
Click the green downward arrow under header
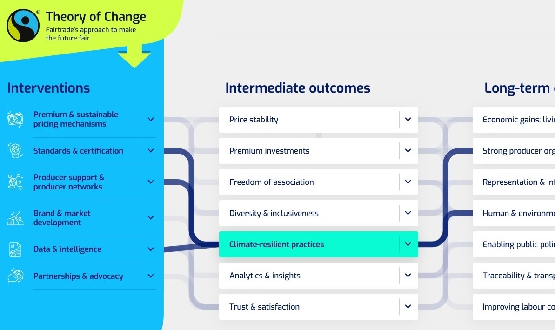pyautogui.click(x=134, y=56)
